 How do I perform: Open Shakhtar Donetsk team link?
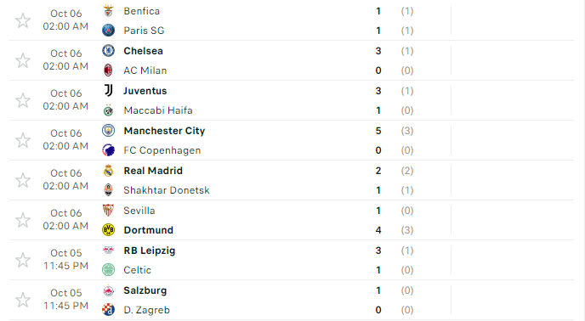point(167,190)
